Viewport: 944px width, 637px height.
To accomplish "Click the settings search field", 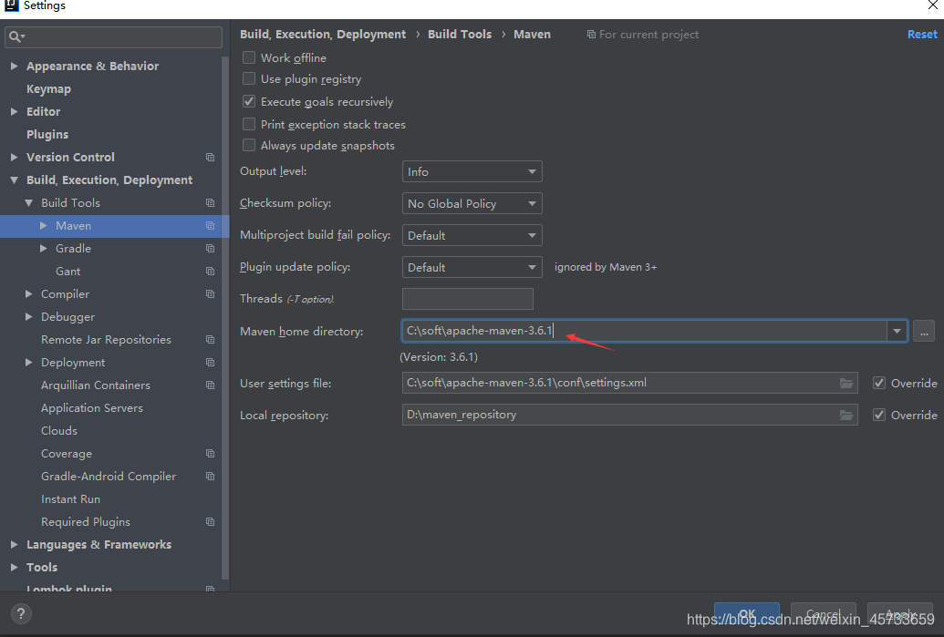I will (x=113, y=36).
